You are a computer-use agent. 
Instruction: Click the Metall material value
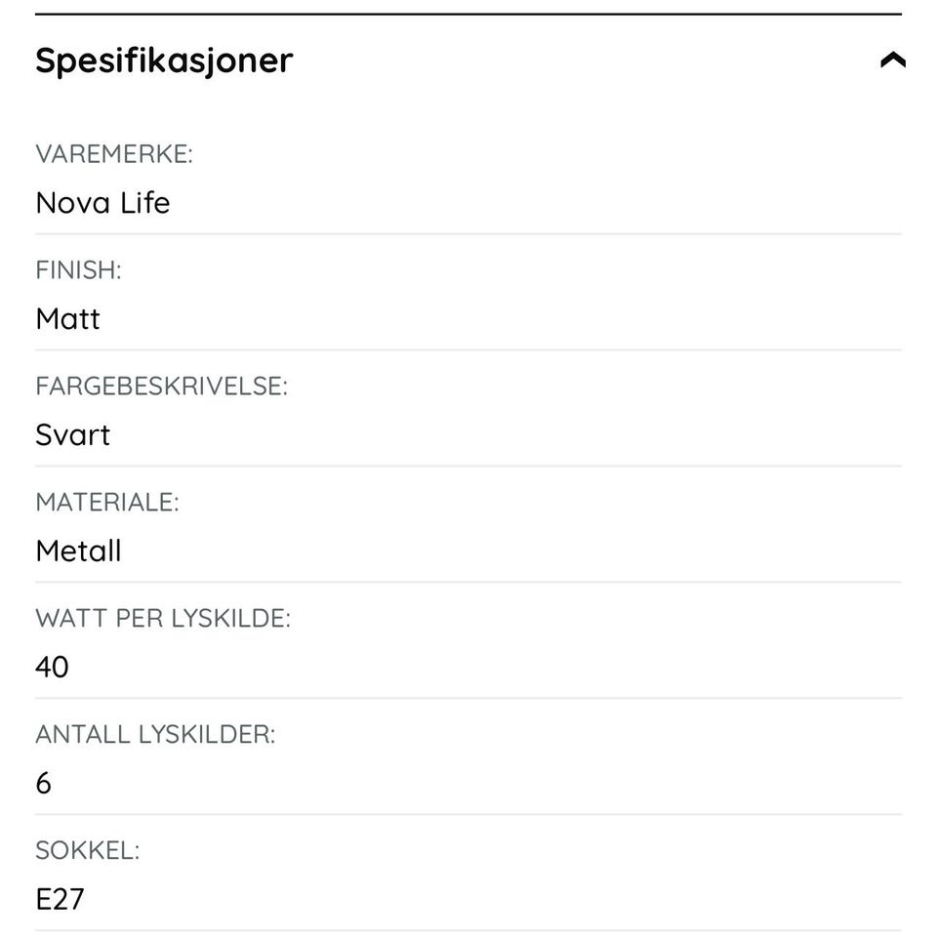(78, 551)
